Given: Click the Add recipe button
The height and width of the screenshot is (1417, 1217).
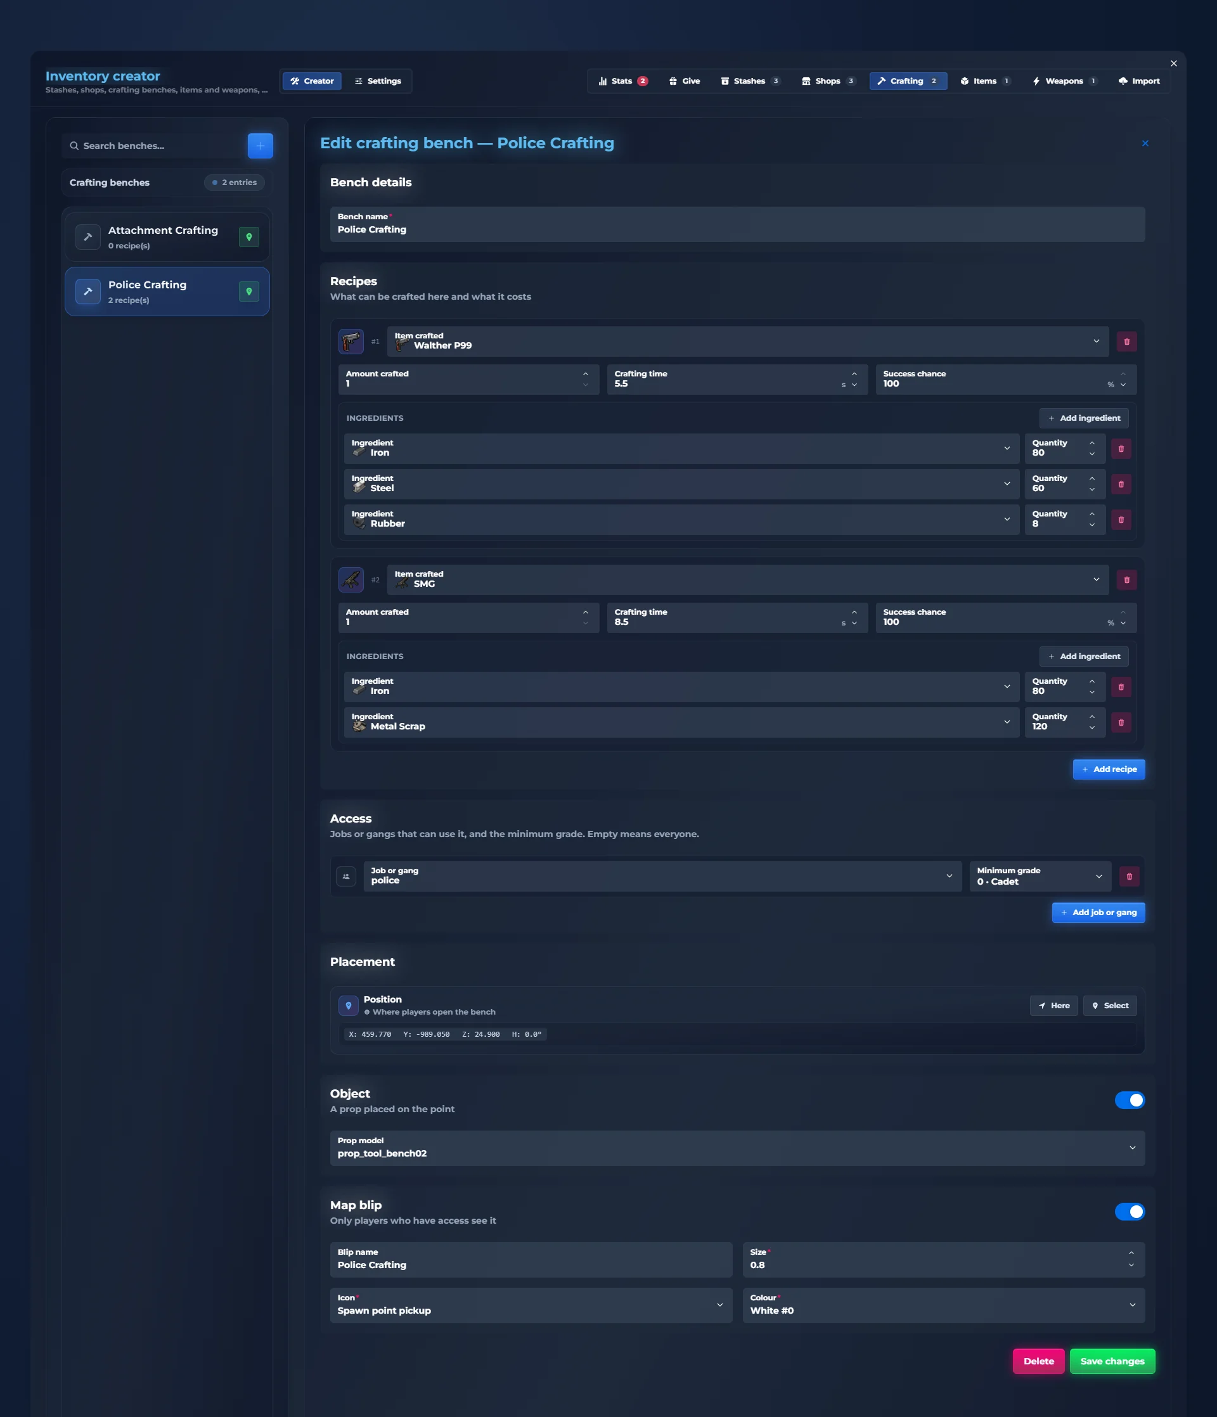Looking at the screenshot, I should [1108, 769].
